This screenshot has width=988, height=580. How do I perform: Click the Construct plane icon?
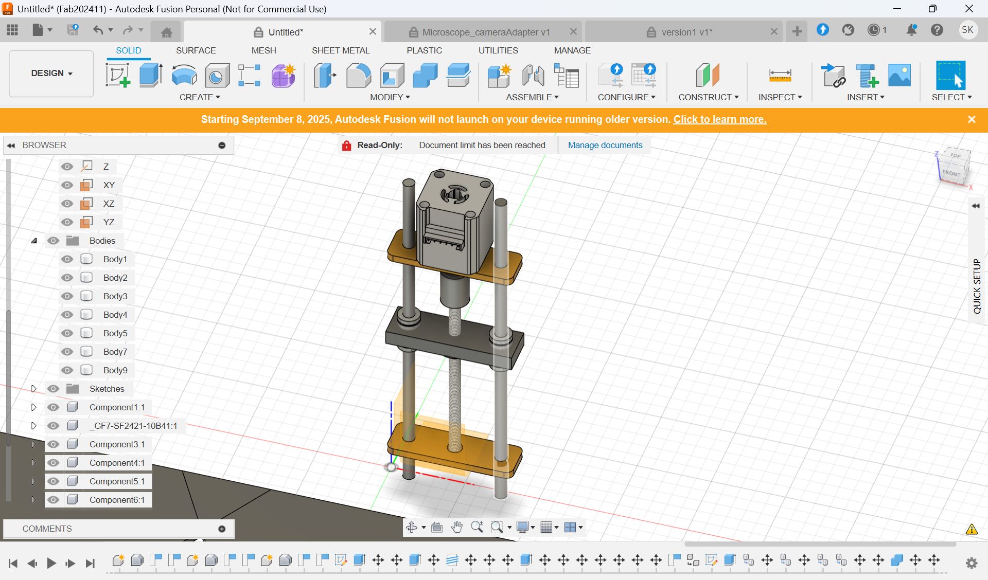point(707,75)
